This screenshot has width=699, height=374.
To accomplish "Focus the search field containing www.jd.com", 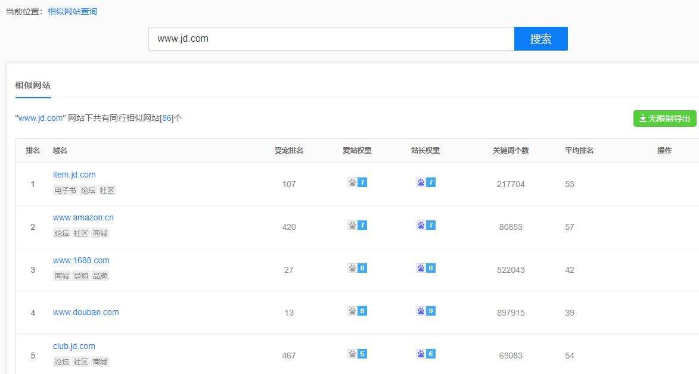I will (331, 39).
